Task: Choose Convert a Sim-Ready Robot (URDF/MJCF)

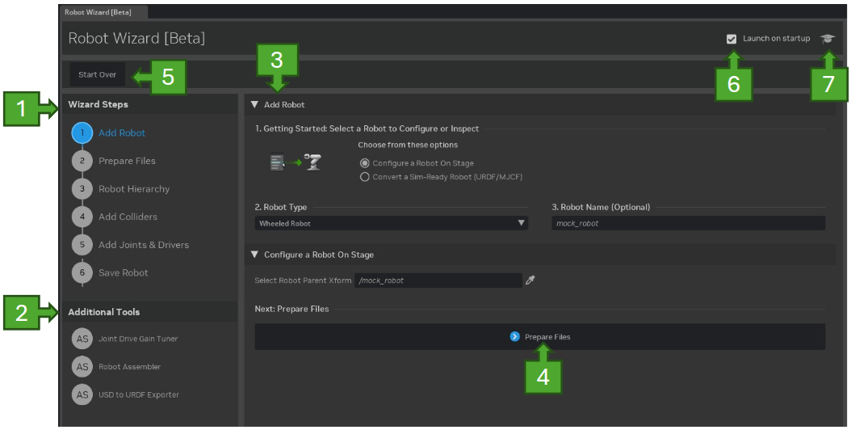Action: pyautogui.click(x=365, y=176)
